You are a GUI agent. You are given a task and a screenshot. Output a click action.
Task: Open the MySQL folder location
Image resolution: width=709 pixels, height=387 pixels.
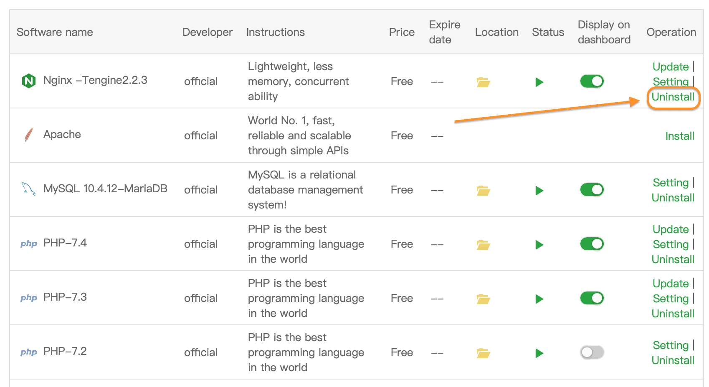(x=483, y=190)
